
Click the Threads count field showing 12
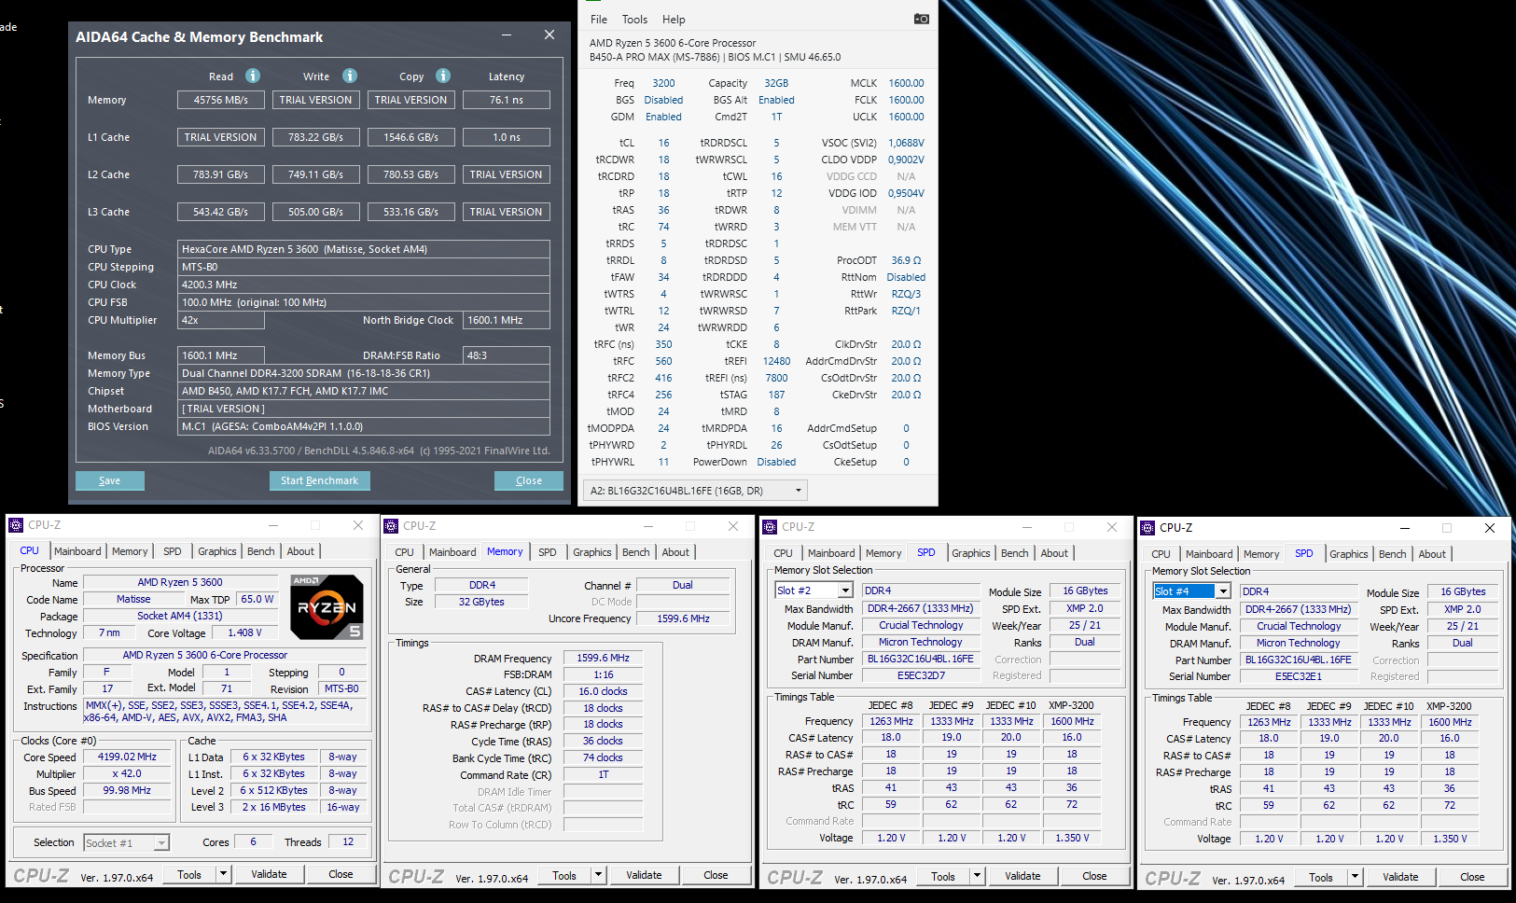(348, 841)
